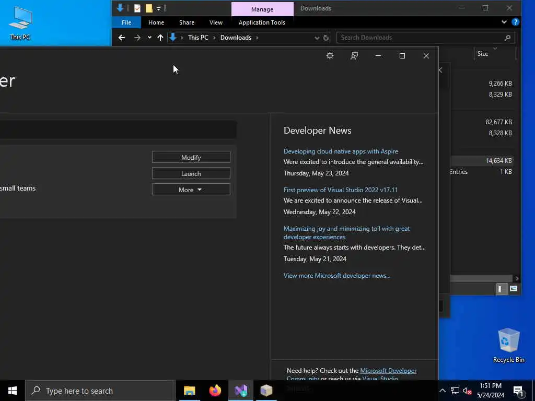Open 'Maximizing joy and minimizing toil' article

pyautogui.click(x=347, y=232)
